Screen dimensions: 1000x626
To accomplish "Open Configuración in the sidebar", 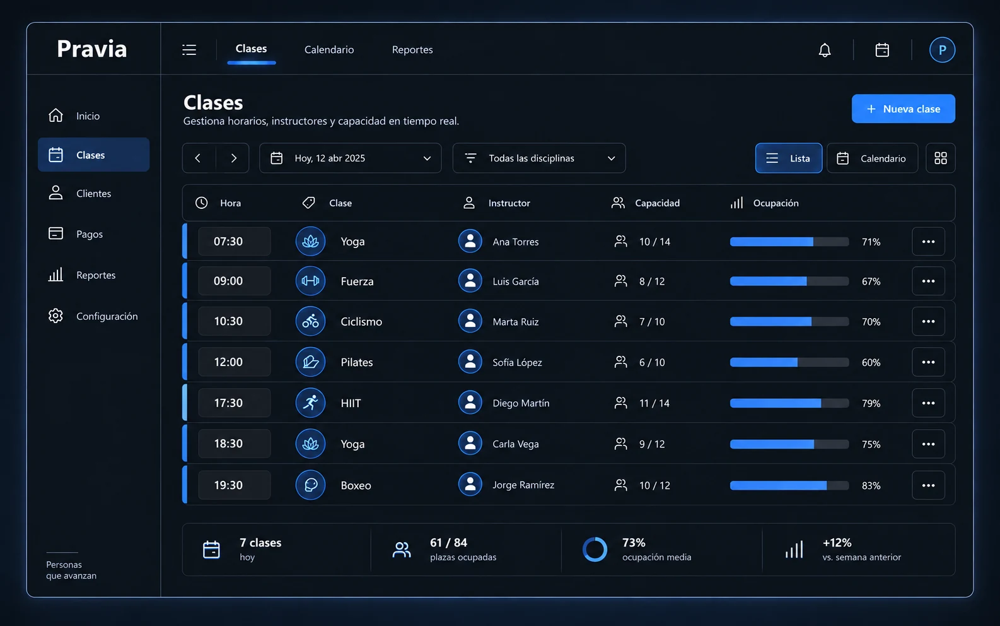I will coord(93,316).
